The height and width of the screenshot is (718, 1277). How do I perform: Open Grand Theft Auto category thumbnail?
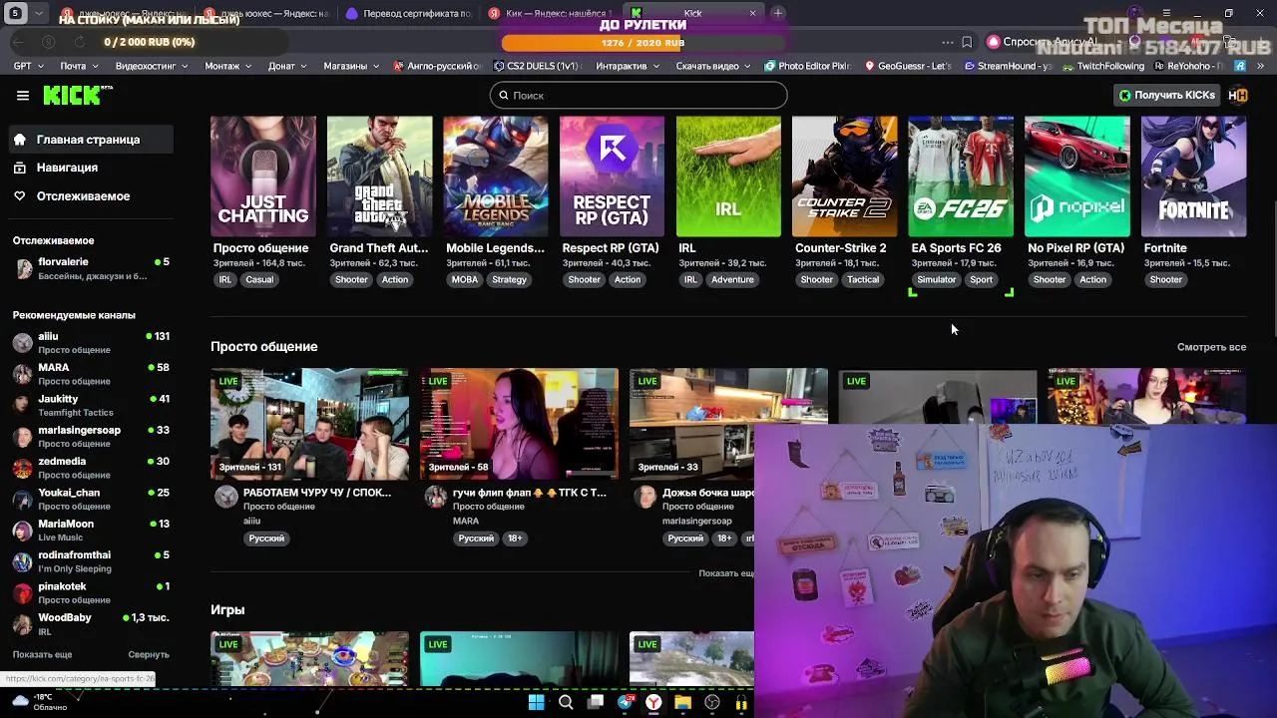point(380,177)
